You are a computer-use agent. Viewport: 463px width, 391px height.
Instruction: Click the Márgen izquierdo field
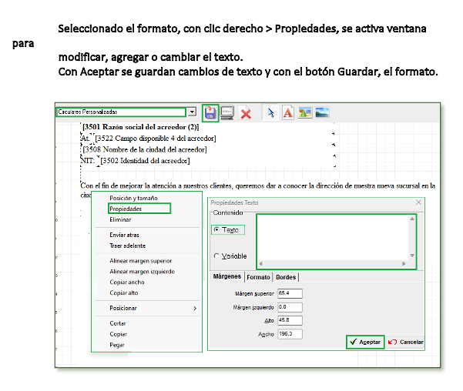290,307
